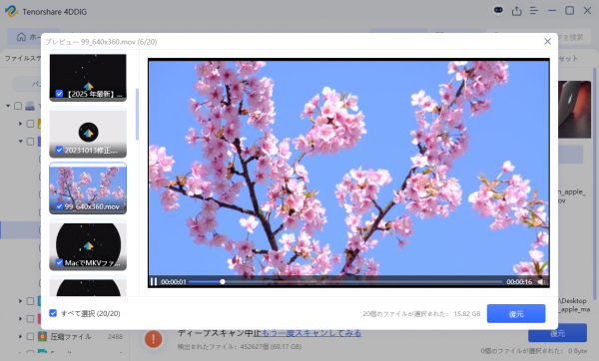Click the home icon in the toolbar
Image resolution: width=599 pixels, height=361 pixels.
point(21,37)
